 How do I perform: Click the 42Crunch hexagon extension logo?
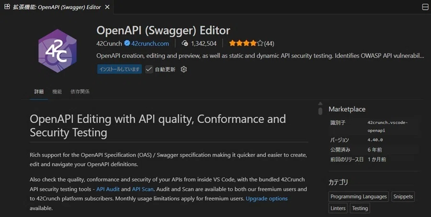[57, 51]
